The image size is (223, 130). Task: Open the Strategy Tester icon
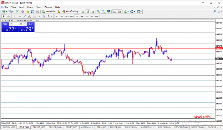[x=37, y=12]
